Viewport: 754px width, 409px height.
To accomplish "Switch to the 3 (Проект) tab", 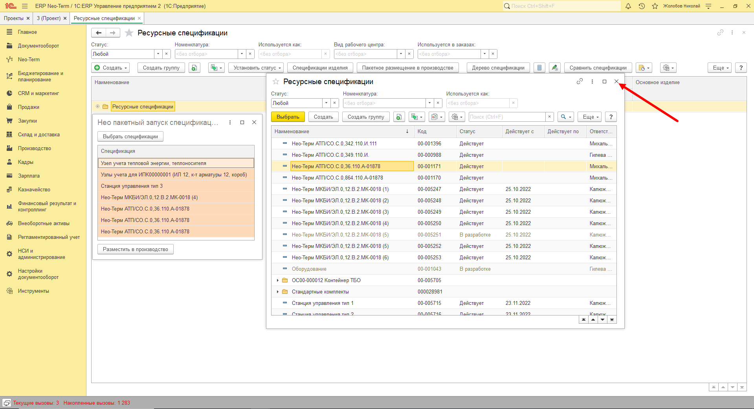I will 49,18.
